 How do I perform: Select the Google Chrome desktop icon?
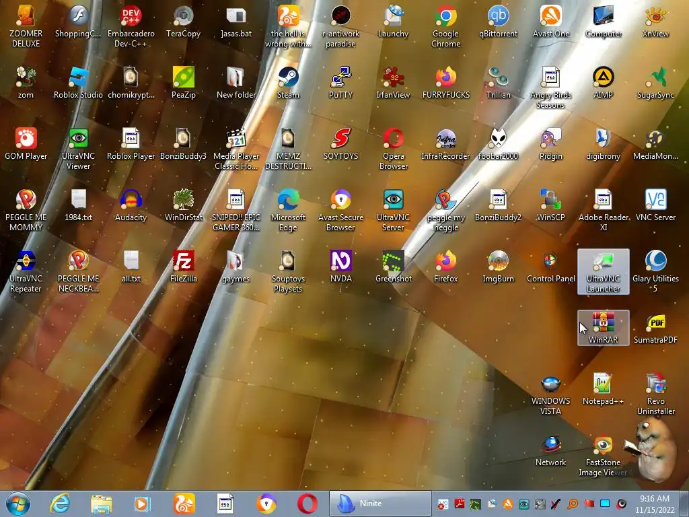click(445, 26)
